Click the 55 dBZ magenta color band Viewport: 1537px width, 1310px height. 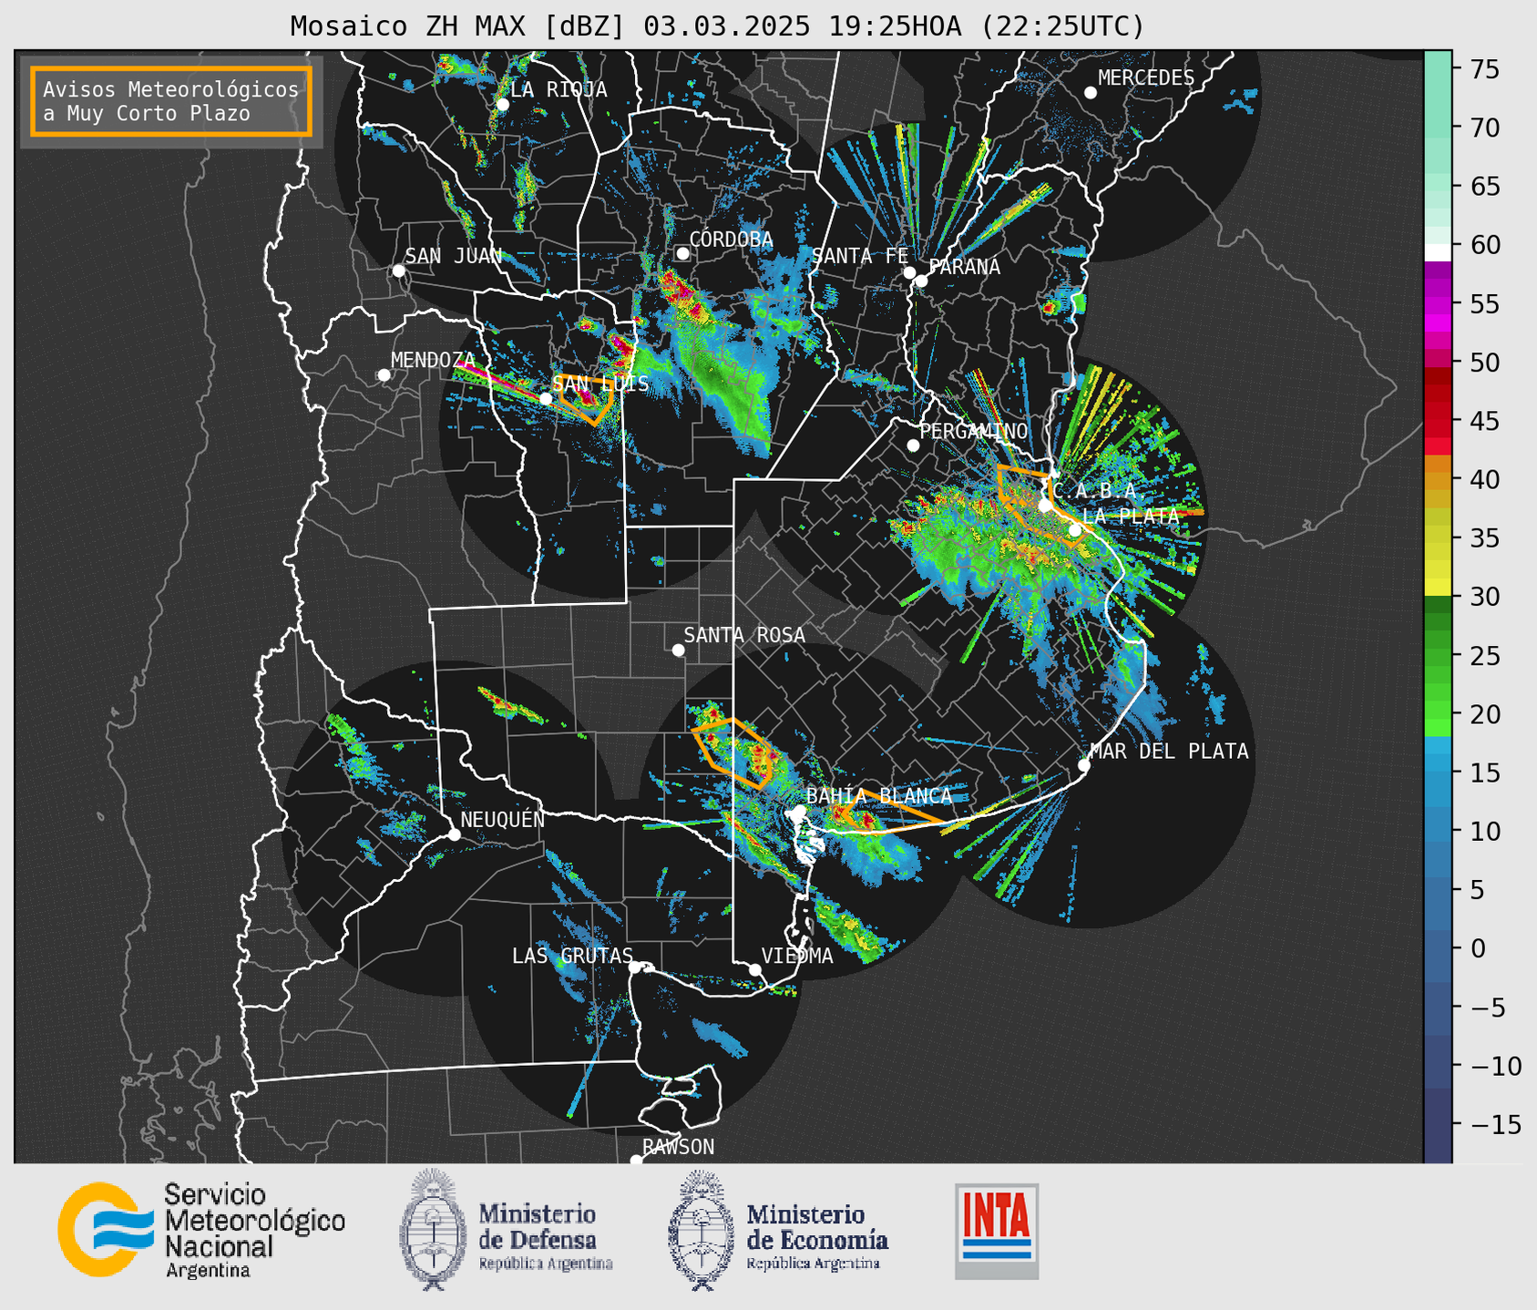click(x=1437, y=305)
